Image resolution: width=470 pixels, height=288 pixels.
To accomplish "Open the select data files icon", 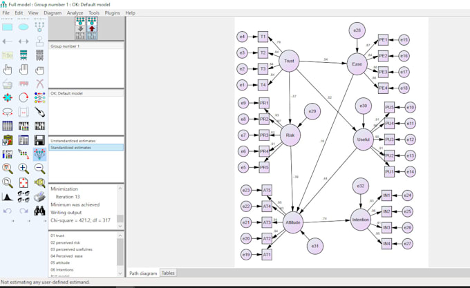I will 7,126.
